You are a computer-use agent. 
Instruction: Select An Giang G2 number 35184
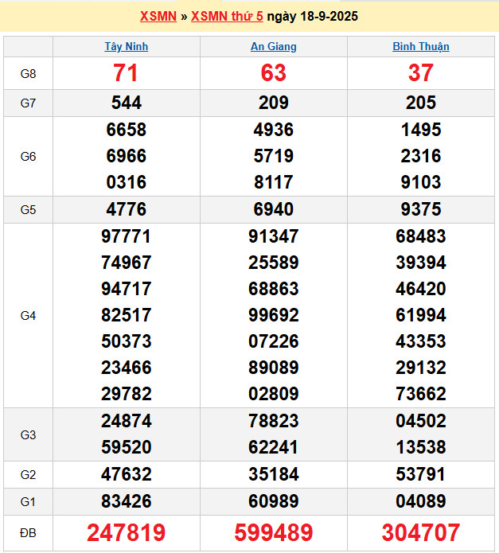point(273,475)
